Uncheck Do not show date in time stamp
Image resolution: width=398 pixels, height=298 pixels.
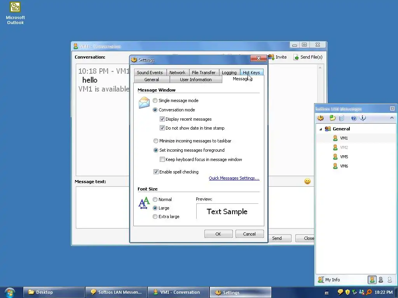click(162, 128)
